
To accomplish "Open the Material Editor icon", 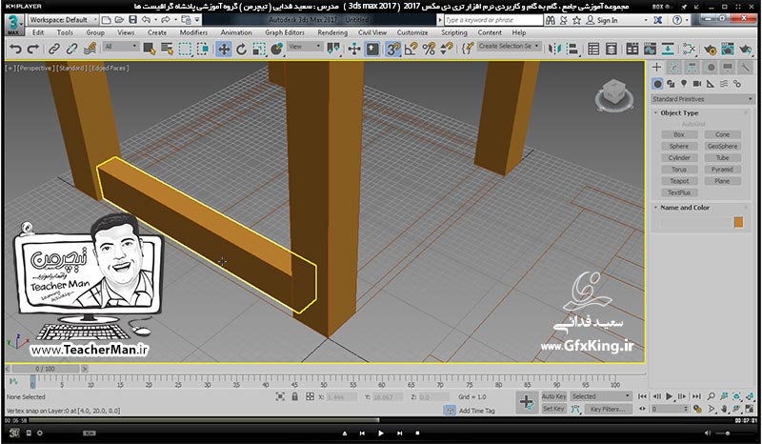I will [689, 49].
